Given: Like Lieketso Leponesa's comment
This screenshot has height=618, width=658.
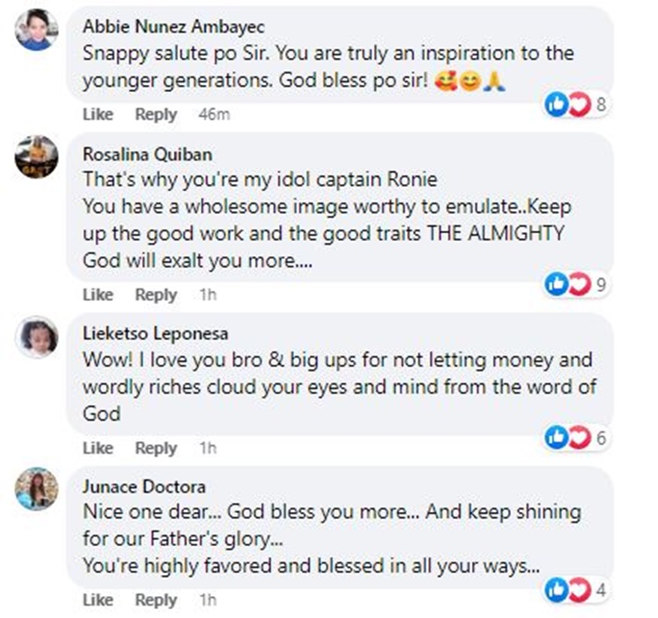Looking at the screenshot, I should 98,448.
